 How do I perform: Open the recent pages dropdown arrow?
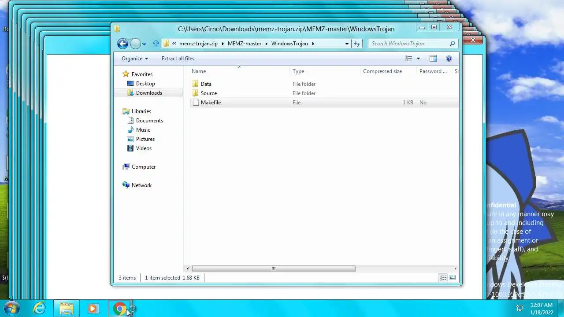pyautogui.click(x=144, y=44)
